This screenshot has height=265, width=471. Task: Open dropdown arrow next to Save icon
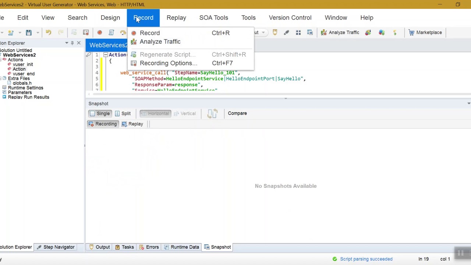pyautogui.click(x=38, y=32)
